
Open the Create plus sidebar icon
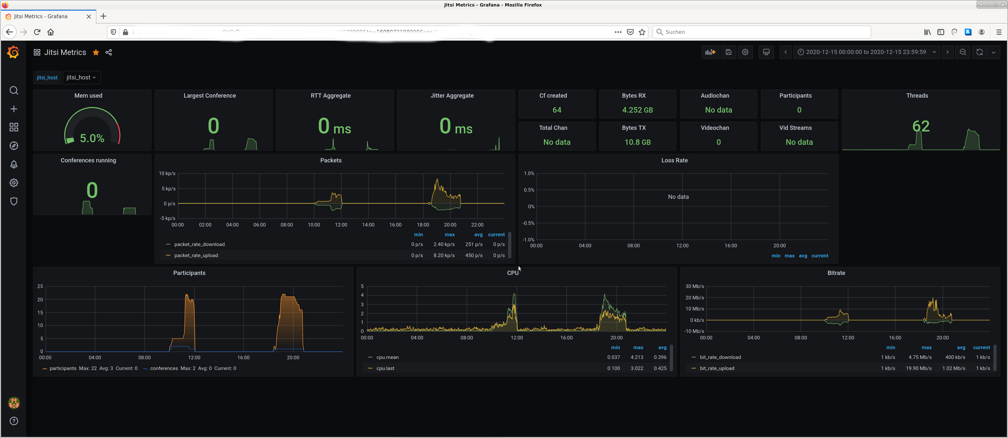[14, 109]
